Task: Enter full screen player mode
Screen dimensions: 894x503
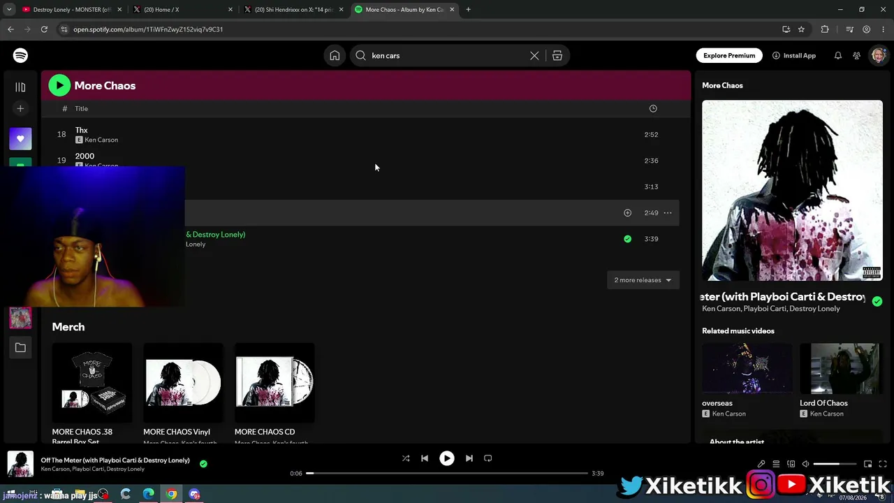Action: coord(883,464)
